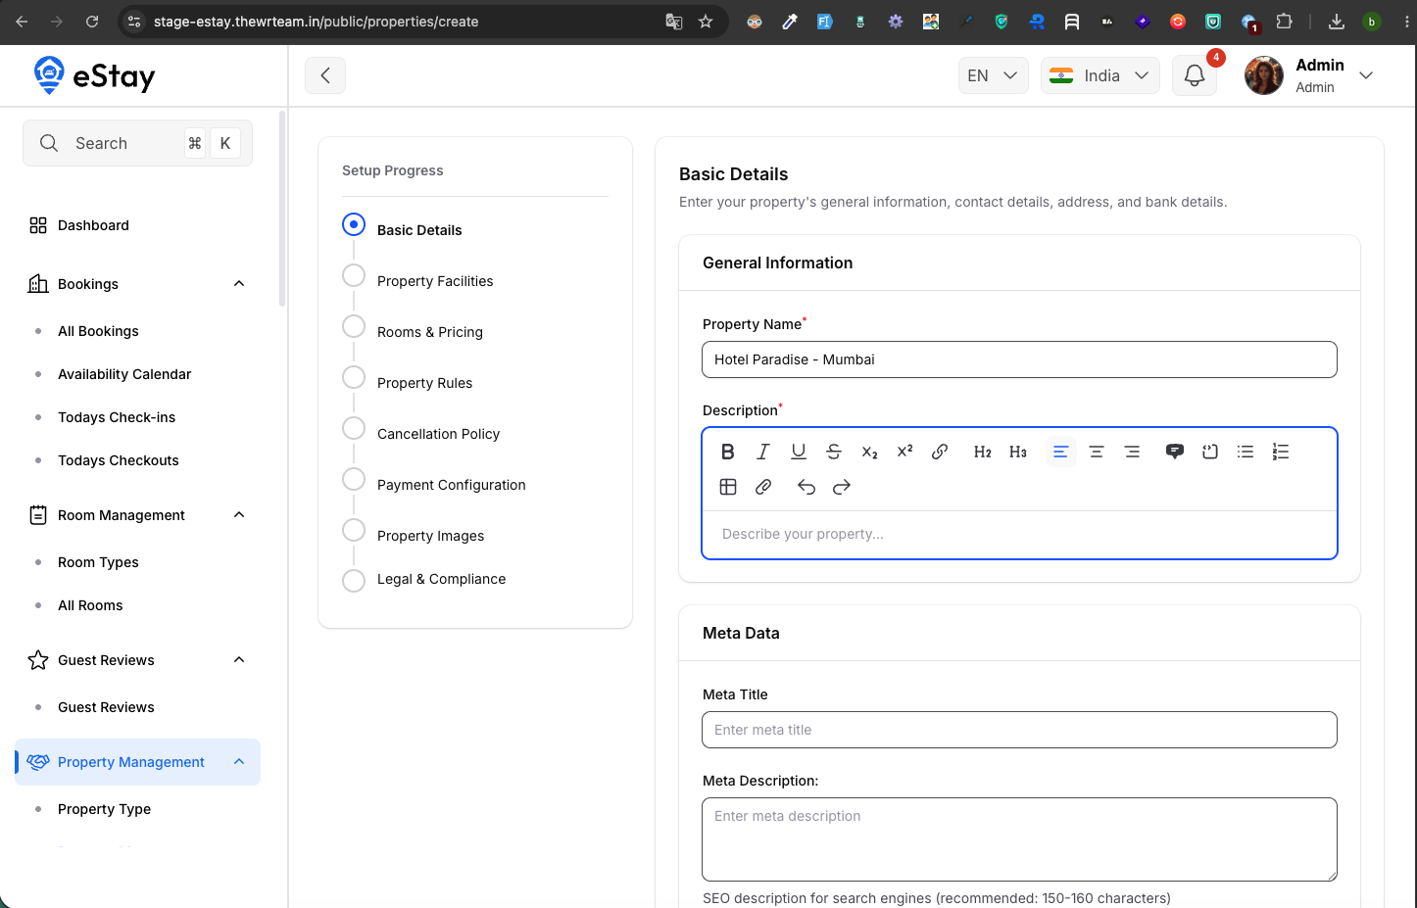Click the Meta Title field

(1019, 730)
